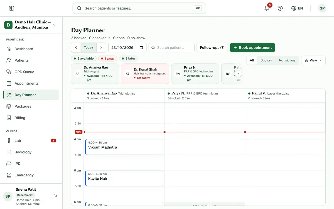
Task: Click the Lab test tube icon
Action: [x=9, y=141]
